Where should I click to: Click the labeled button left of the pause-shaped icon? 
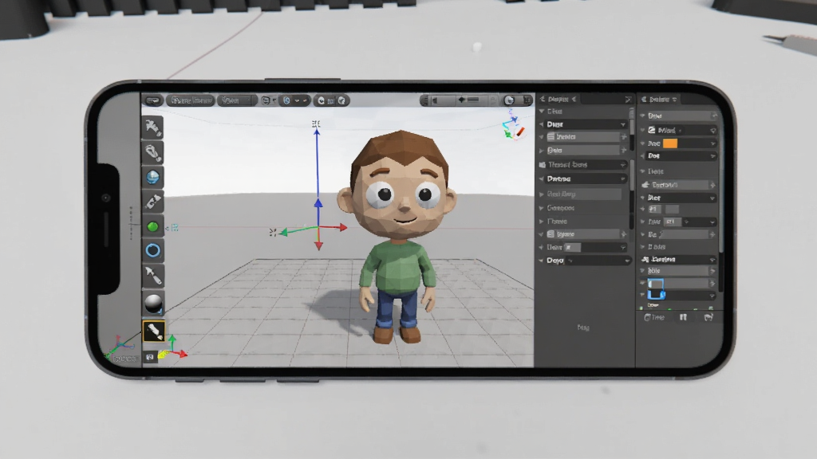[654, 317]
